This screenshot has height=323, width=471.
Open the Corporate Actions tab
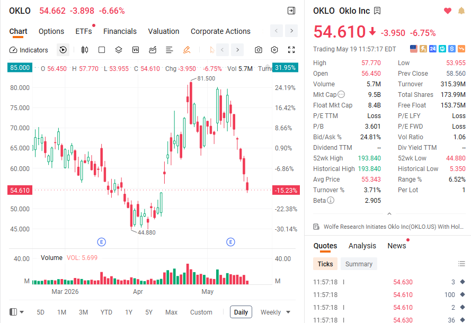pyautogui.click(x=220, y=31)
